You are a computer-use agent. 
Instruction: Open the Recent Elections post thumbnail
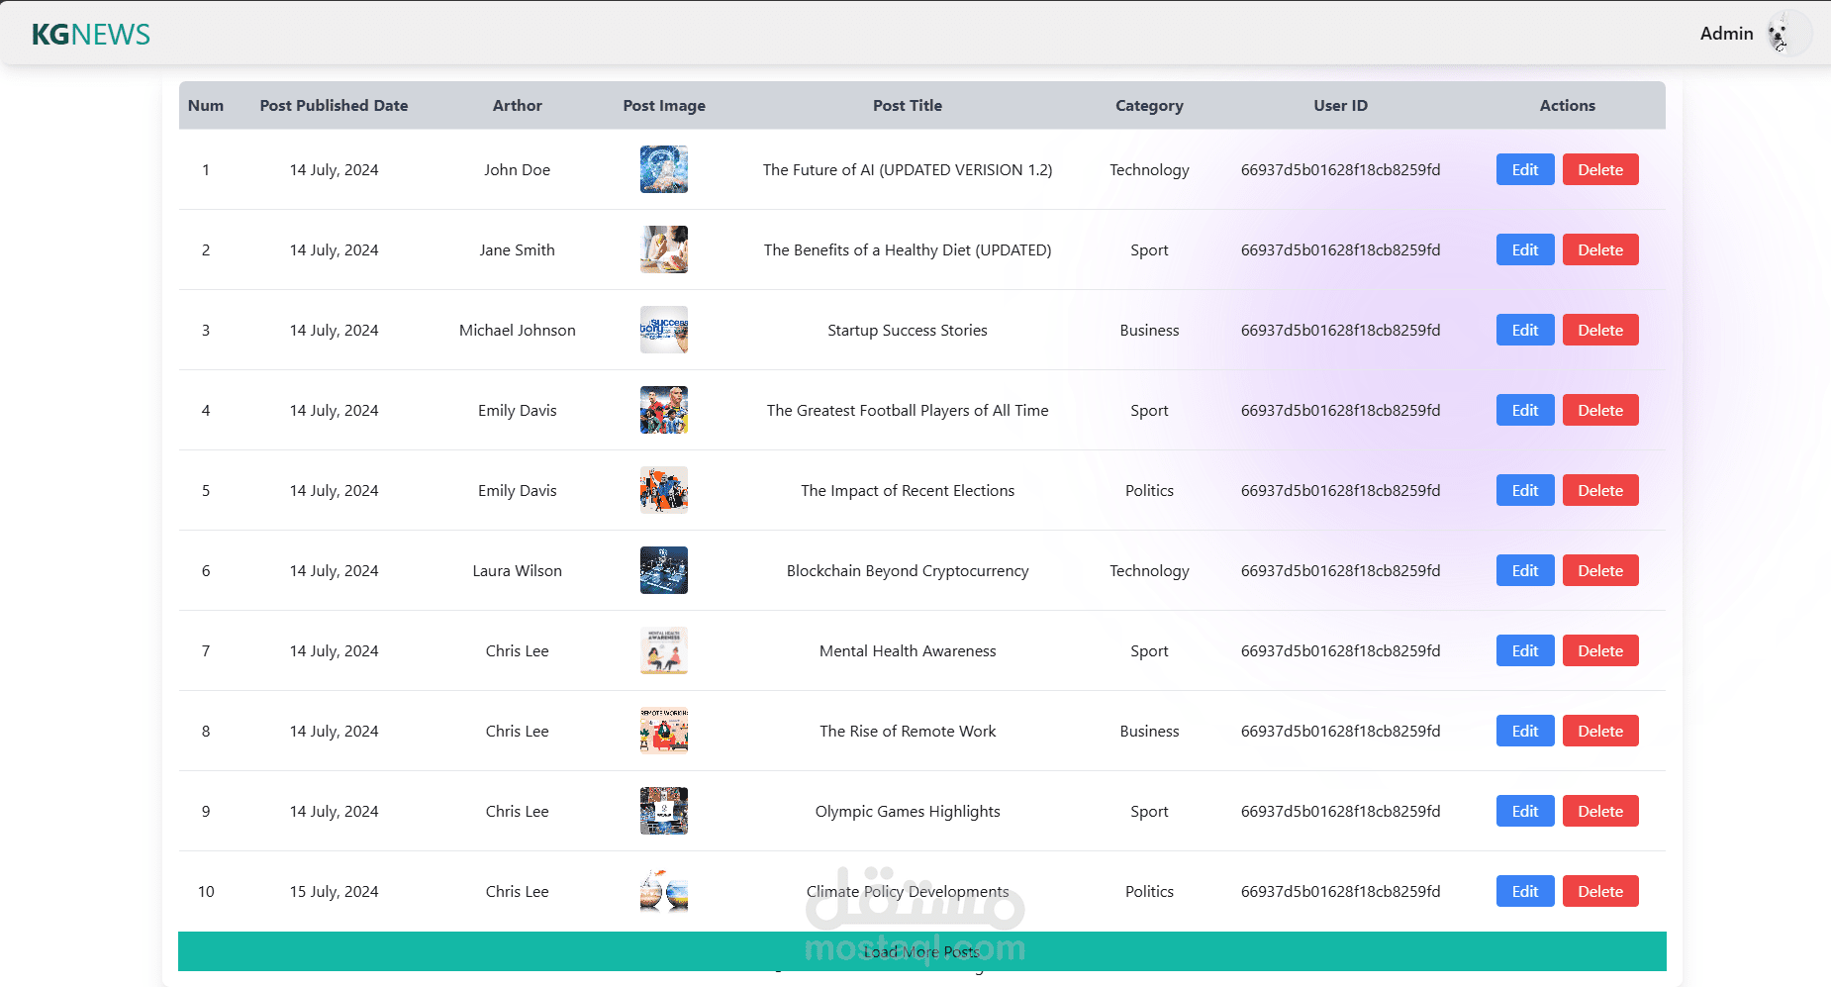[x=664, y=490]
